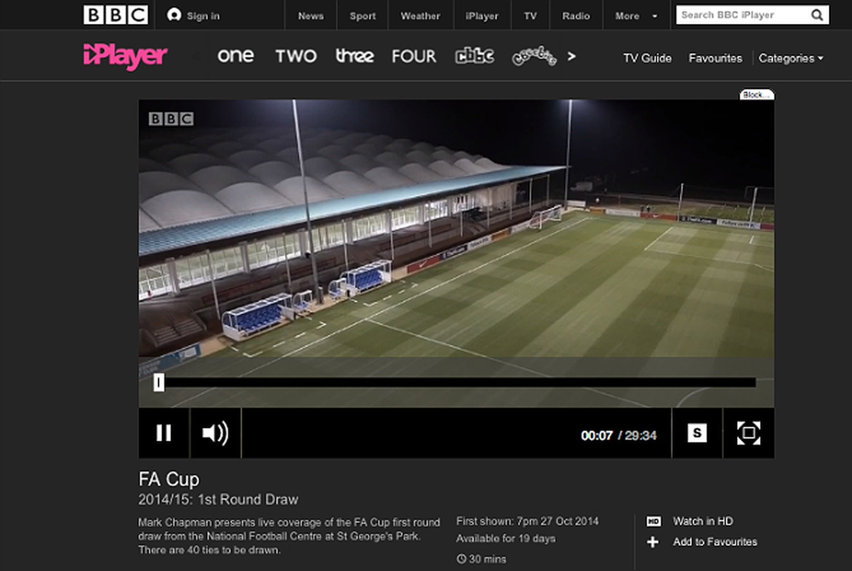Select the CBeebies channel logo
Viewport: 852px width, 571px height.
pos(534,56)
